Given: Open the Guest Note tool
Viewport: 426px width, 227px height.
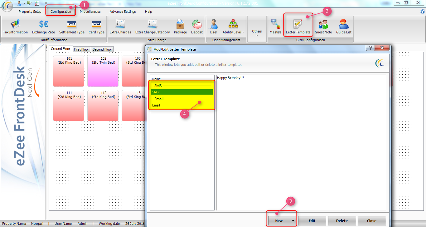Looking at the screenshot, I should [x=323, y=27].
